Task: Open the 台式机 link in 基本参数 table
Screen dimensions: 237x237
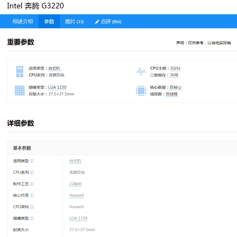Action: pyautogui.click(x=75, y=161)
